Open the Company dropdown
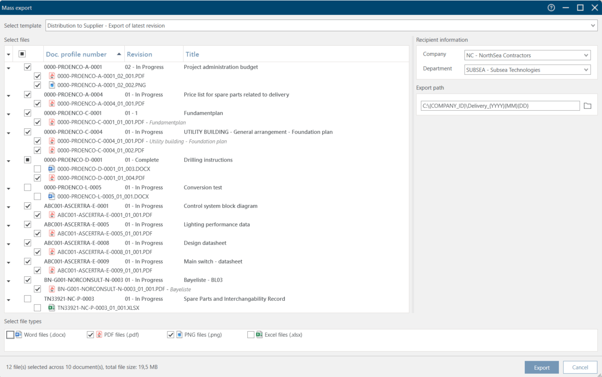The image size is (602, 377). (x=585, y=55)
